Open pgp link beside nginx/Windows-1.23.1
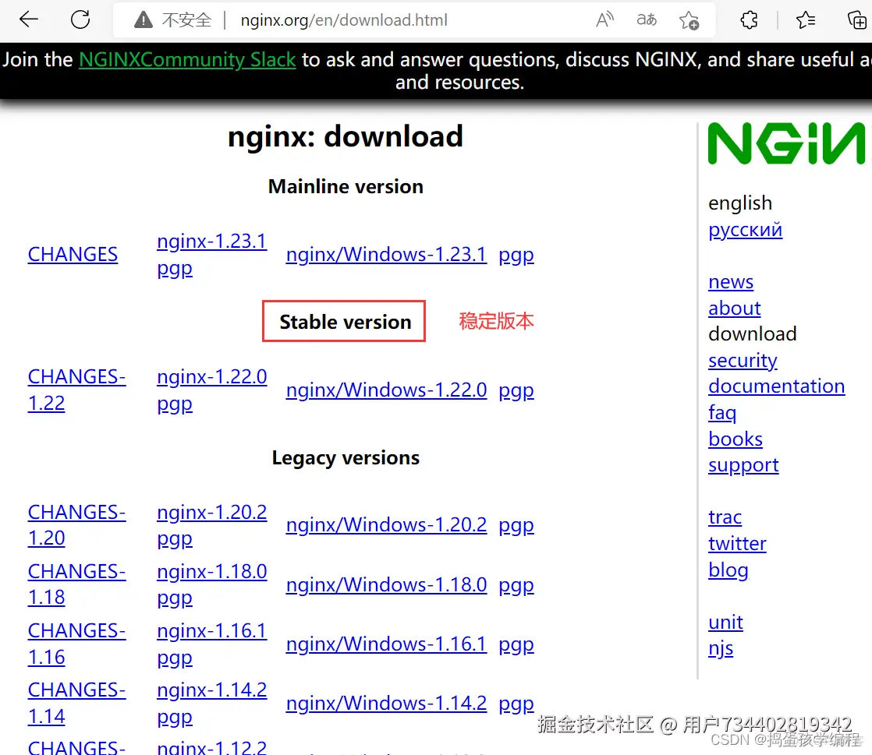 [x=516, y=255]
